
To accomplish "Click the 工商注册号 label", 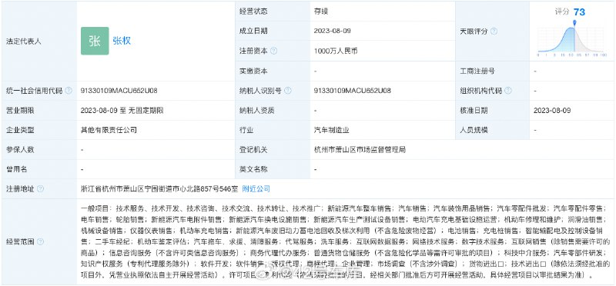I will click(477, 71).
